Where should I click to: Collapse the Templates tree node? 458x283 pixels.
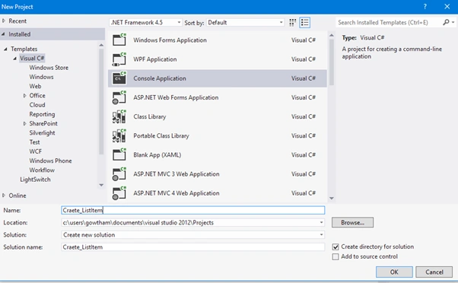[5, 49]
